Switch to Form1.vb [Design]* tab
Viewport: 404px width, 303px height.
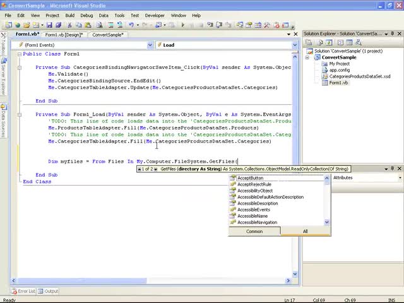pyautogui.click(x=64, y=35)
